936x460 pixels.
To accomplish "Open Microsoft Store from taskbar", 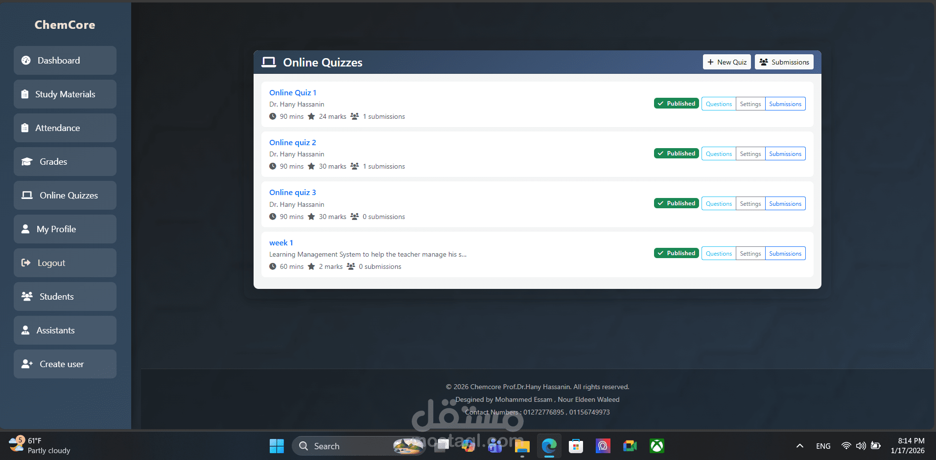I will coord(576,446).
